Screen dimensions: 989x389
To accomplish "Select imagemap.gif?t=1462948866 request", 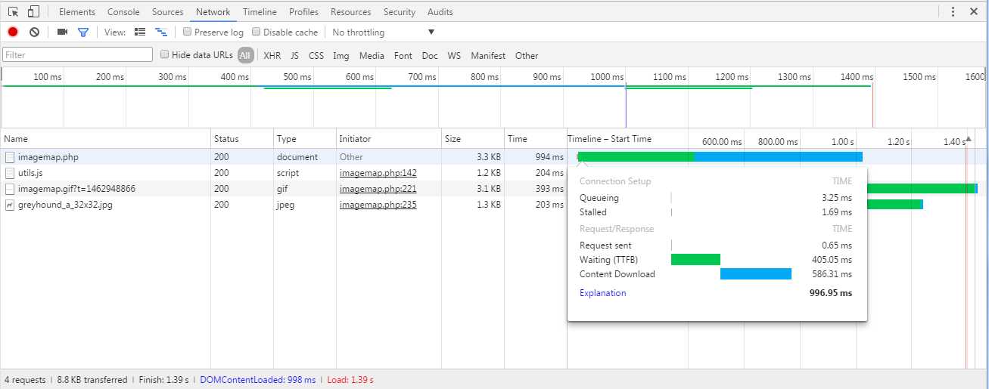I will [76, 189].
